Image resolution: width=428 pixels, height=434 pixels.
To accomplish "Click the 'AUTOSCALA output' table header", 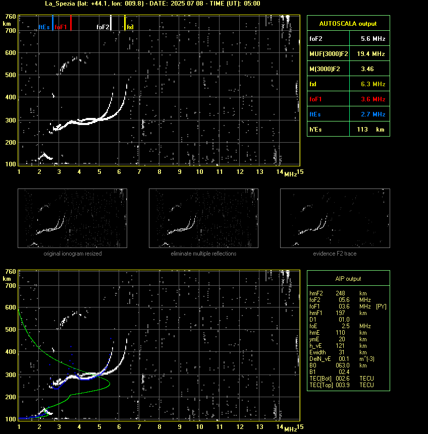I will (x=348, y=24).
